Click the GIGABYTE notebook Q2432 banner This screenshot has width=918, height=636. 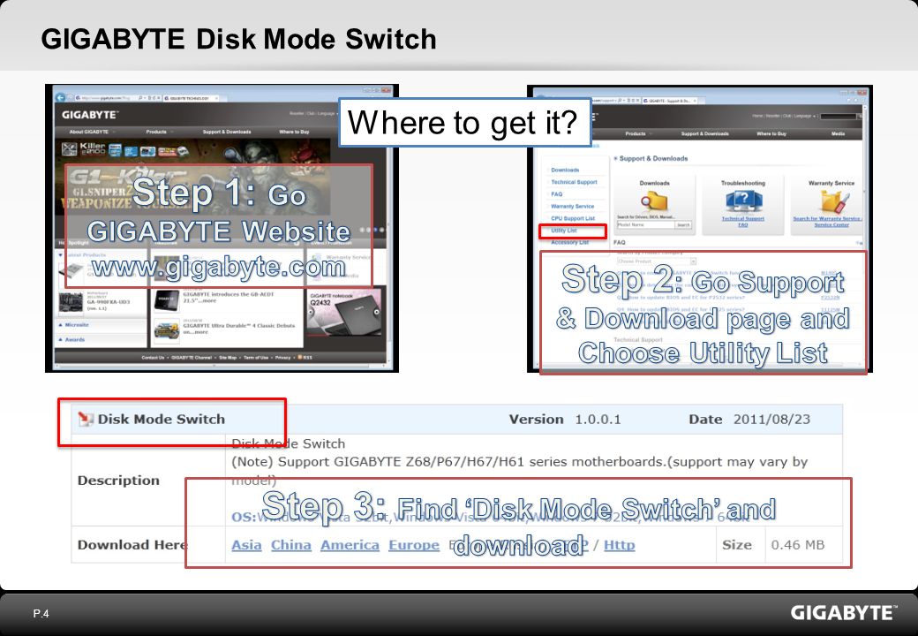point(345,312)
